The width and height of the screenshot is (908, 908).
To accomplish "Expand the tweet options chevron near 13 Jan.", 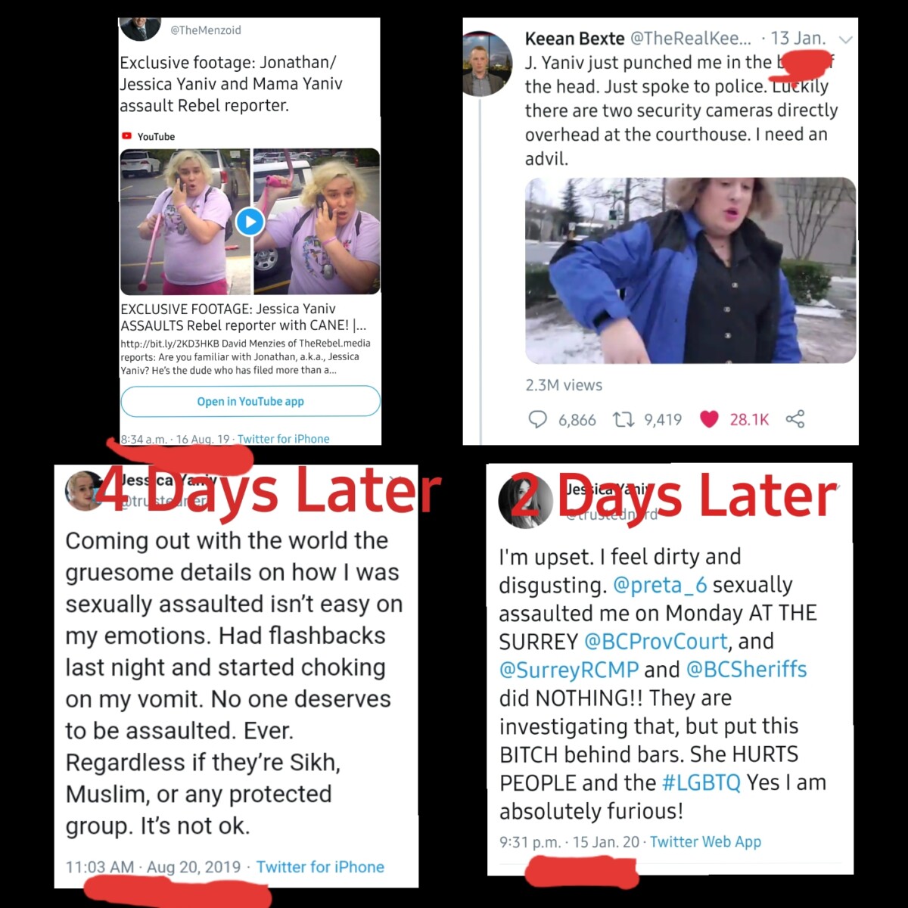I will (846, 39).
